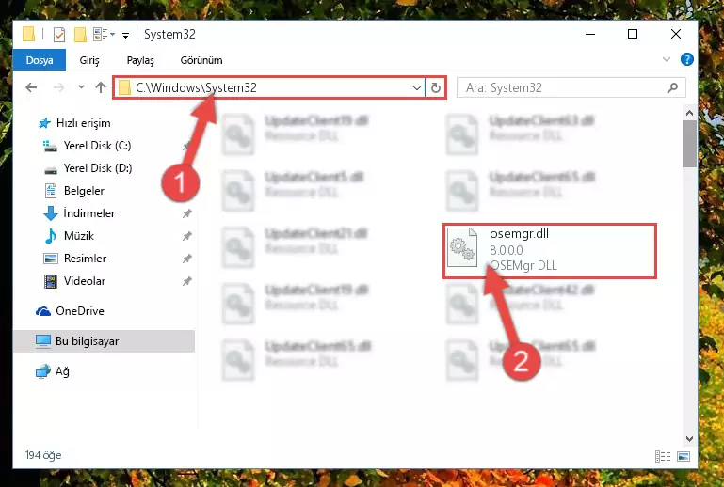Select Ağ in navigation pane
Screen dimensions: 724x487
pos(62,371)
